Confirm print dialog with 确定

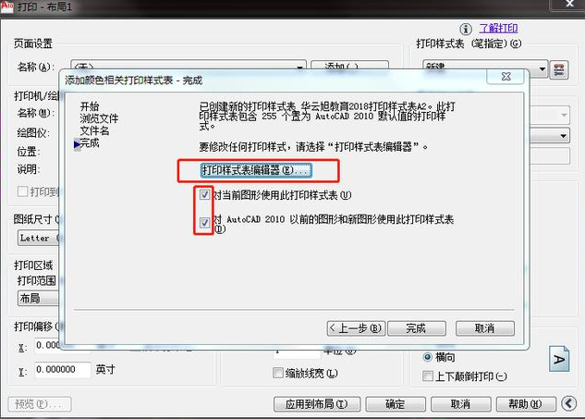point(396,404)
